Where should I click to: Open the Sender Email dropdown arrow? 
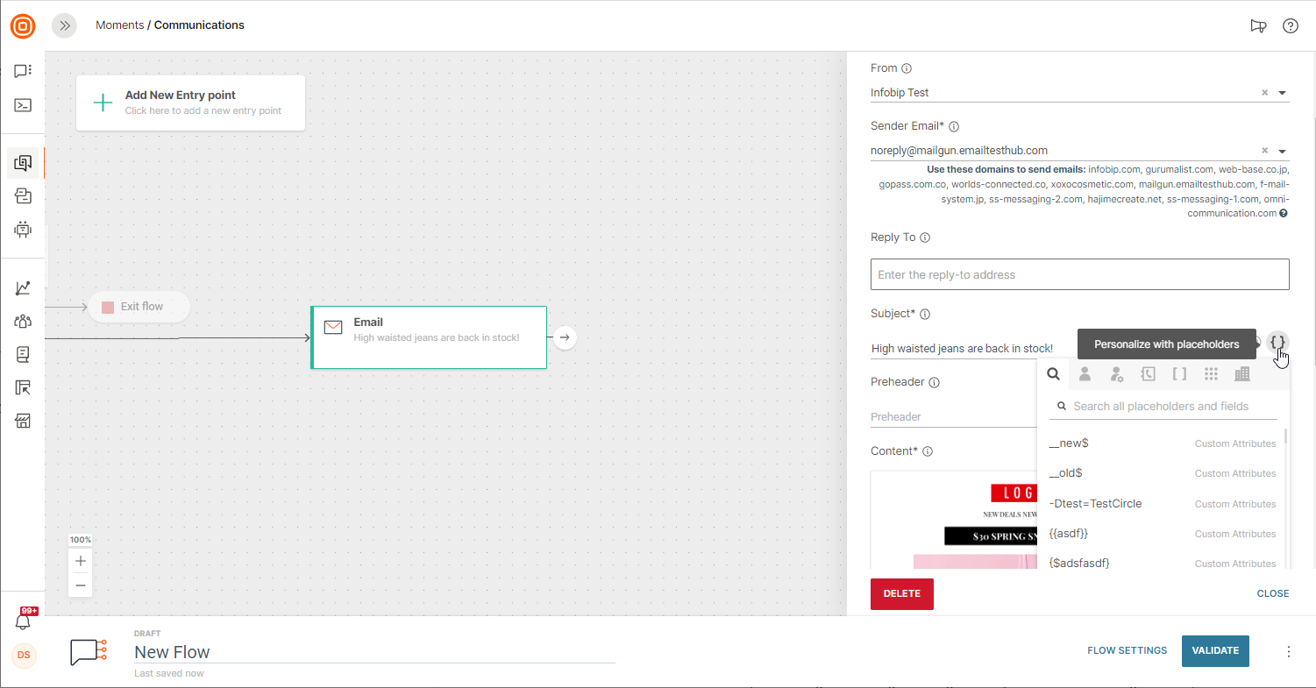[1282, 151]
